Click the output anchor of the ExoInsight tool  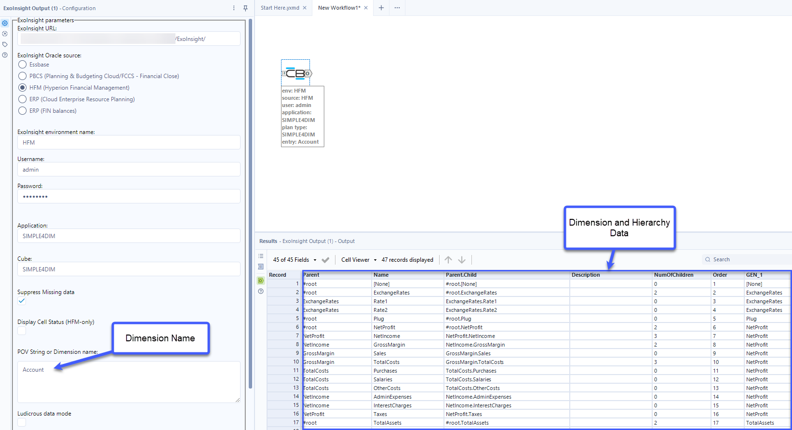click(309, 73)
